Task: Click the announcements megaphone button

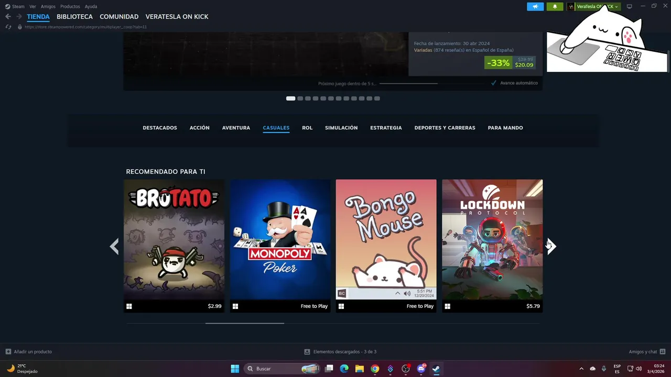Action: [x=535, y=6]
